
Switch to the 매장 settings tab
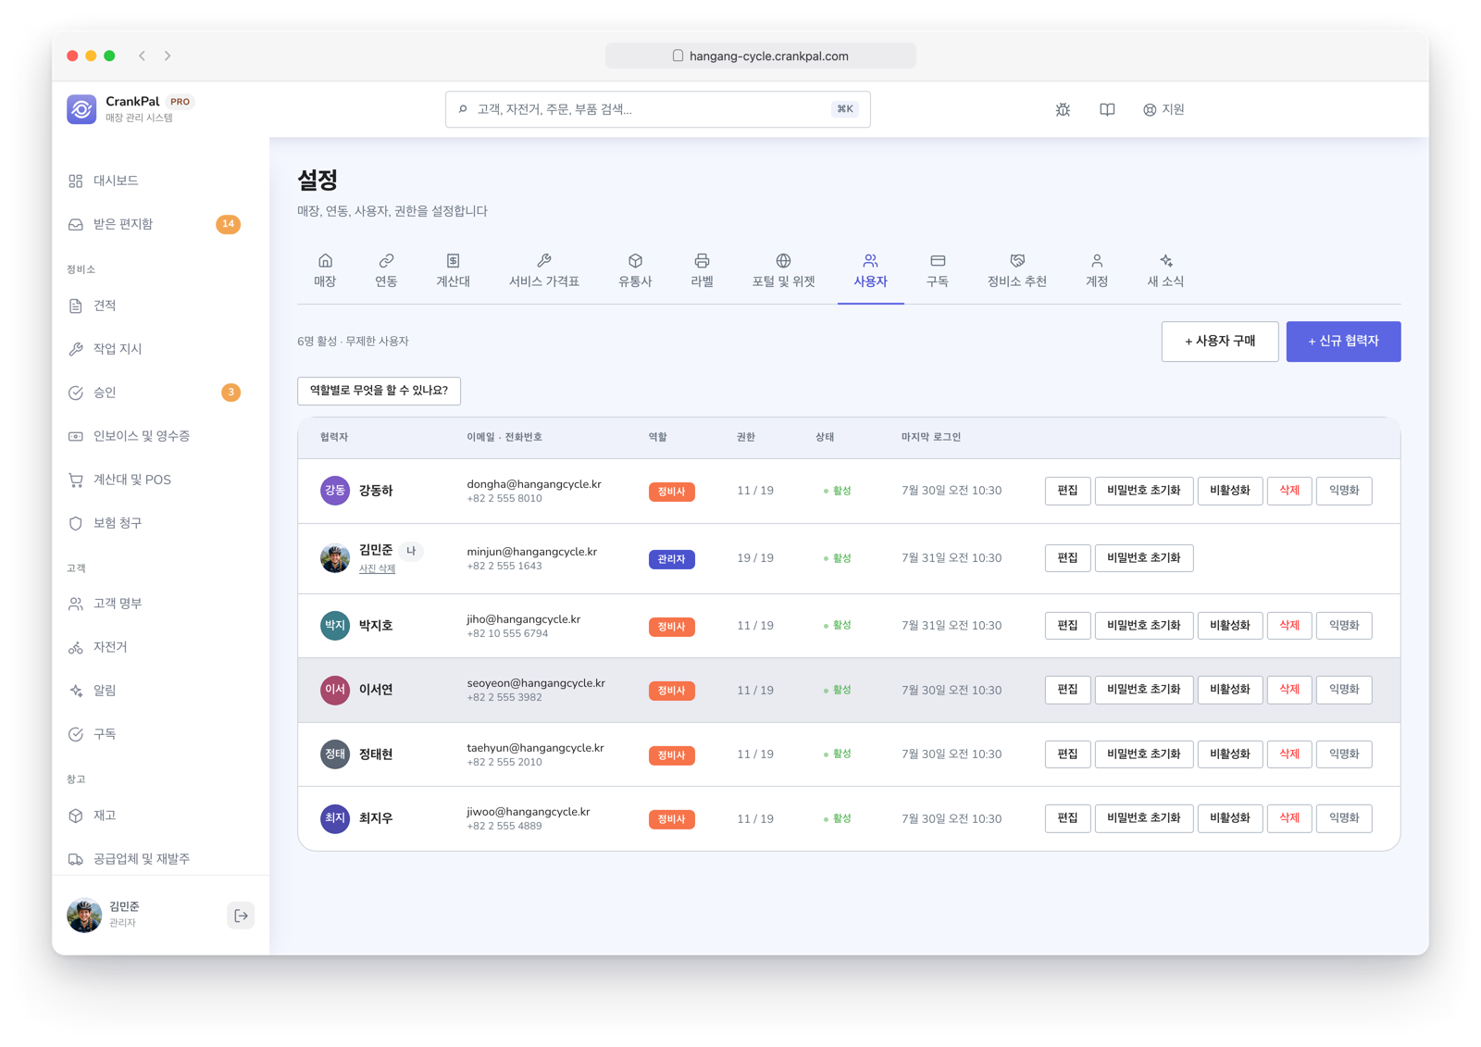click(325, 271)
